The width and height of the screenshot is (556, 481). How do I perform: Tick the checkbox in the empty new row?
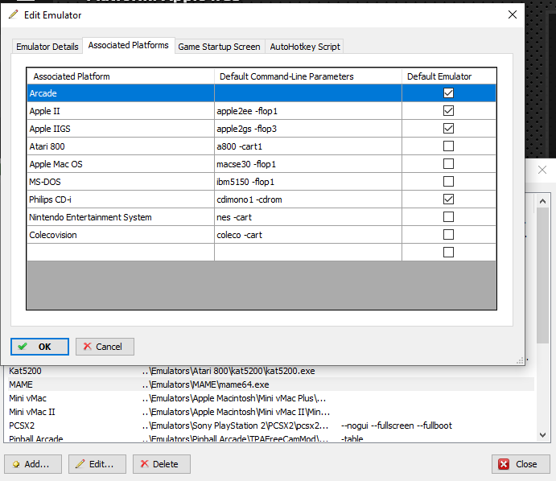pos(448,253)
